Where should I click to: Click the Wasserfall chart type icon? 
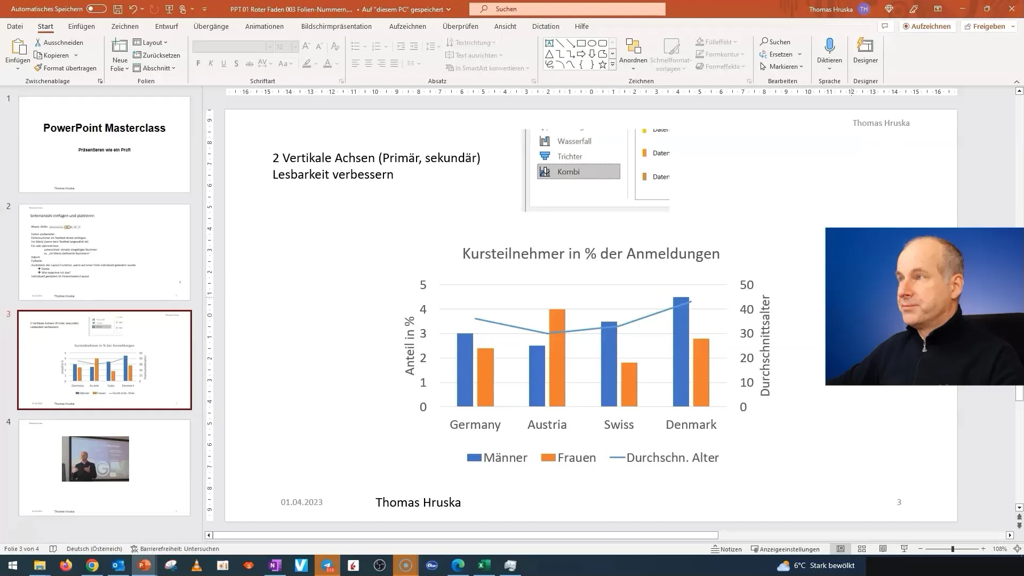[545, 141]
